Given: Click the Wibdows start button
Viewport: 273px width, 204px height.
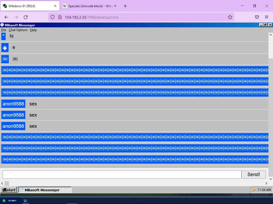Looking at the screenshot, I should (9, 190).
